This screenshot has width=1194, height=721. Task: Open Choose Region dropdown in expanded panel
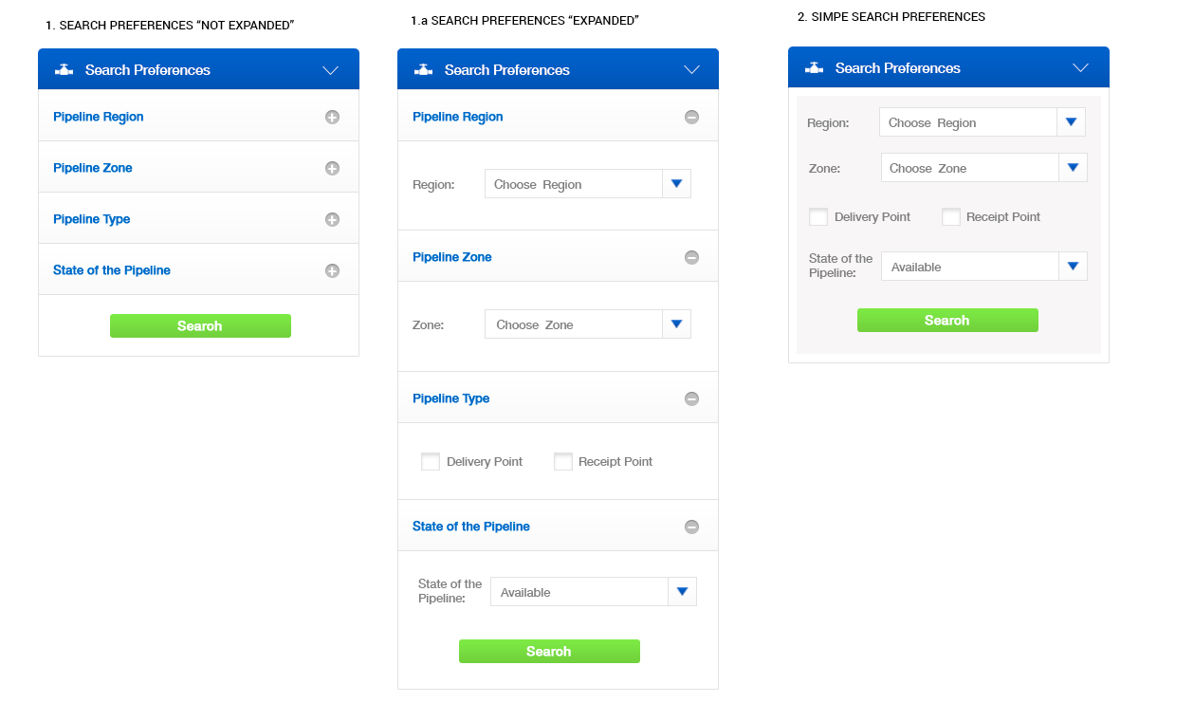tap(676, 184)
